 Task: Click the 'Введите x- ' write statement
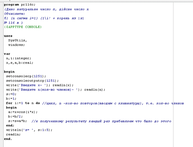(28, 85)
